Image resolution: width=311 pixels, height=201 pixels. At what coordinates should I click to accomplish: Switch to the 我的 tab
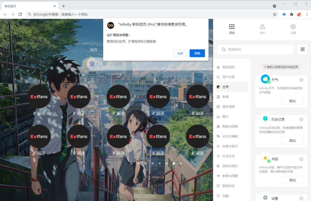pyautogui.click(x=262, y=29)
